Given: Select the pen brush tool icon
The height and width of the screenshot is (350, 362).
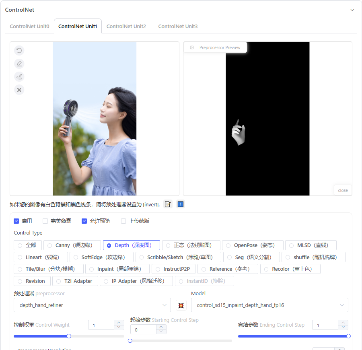Looking at the screenshot, I should [x=19, y=77].
